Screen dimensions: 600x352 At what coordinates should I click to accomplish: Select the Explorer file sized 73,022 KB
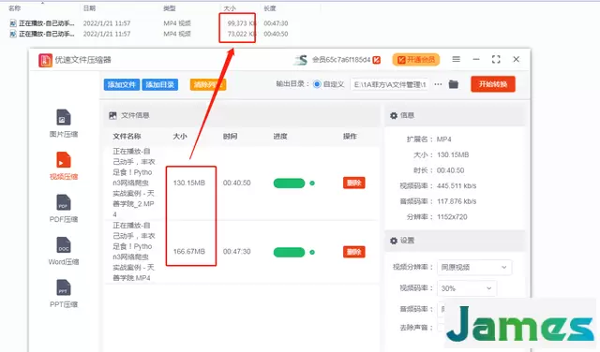[x=149, y=34]
